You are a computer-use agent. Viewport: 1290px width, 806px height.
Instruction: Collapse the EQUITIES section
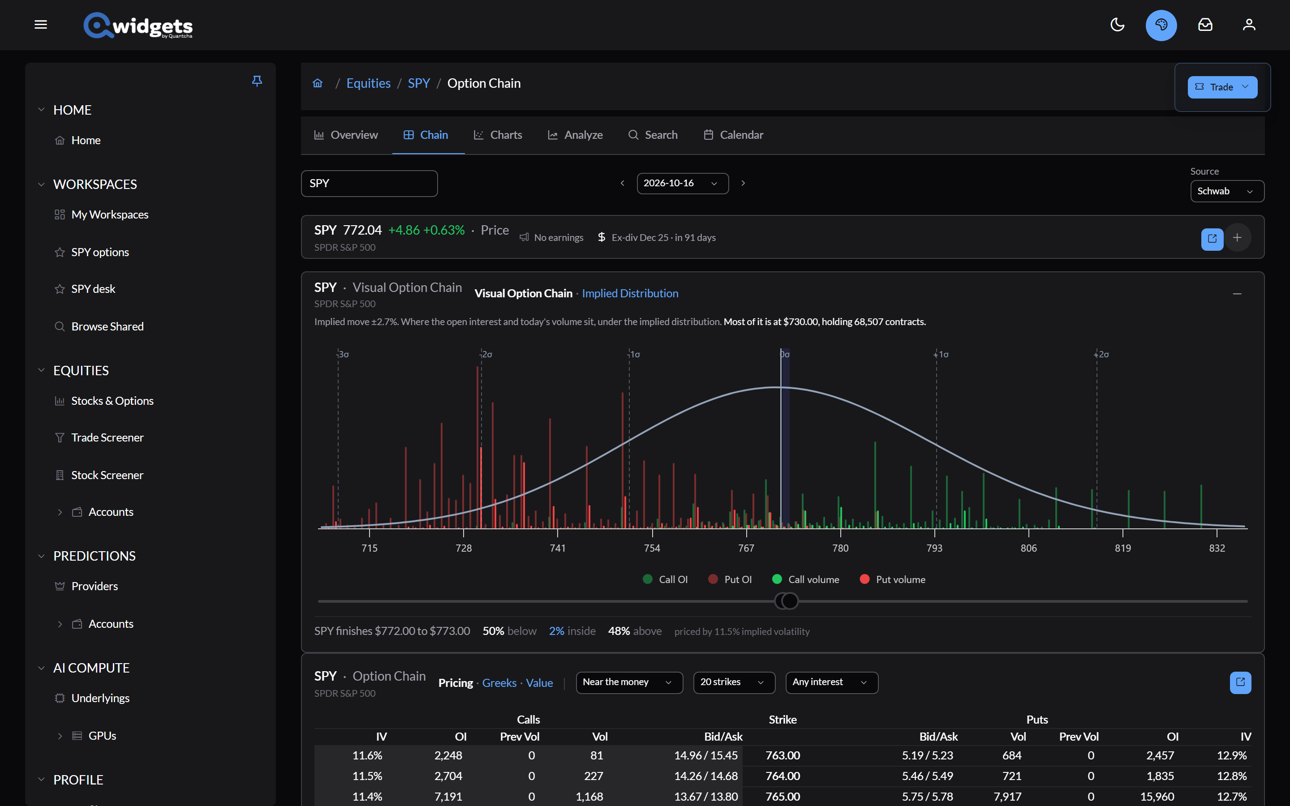click(41, 370)
